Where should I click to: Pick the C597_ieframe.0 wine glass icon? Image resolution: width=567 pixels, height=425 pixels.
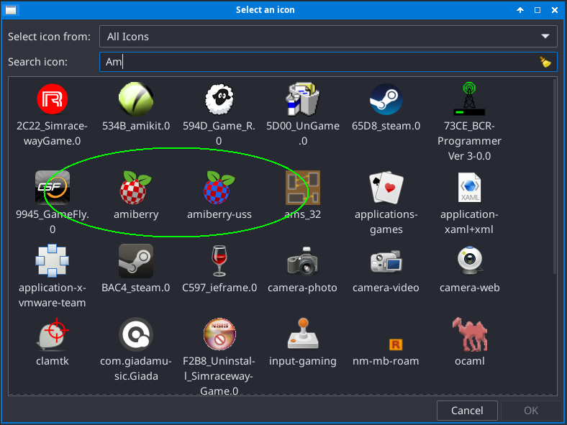[219, 261]
